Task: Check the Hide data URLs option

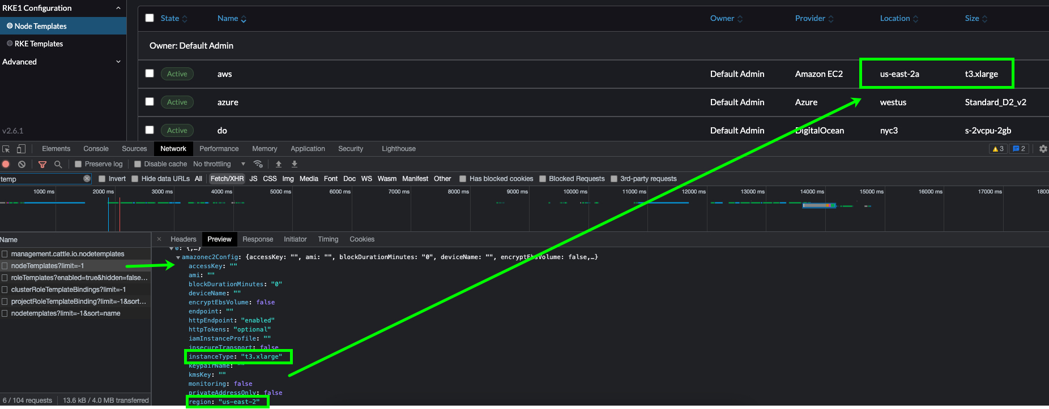Action: pyautogui.click(x=135, y=179)
